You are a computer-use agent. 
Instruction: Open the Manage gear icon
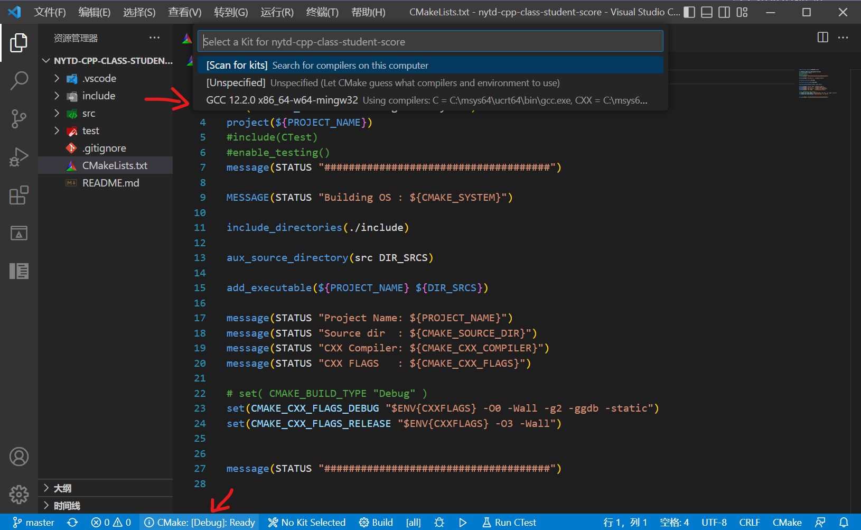pos(19,494)
